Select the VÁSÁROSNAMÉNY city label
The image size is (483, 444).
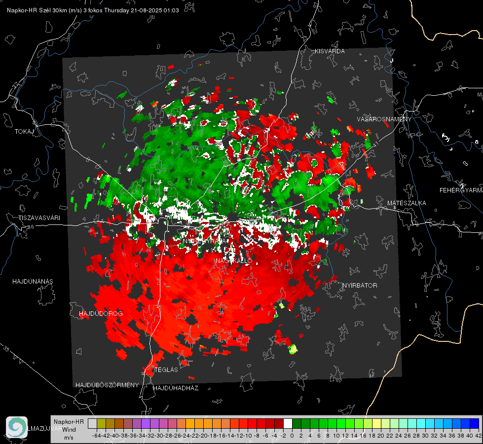click(x=384, y=119)
